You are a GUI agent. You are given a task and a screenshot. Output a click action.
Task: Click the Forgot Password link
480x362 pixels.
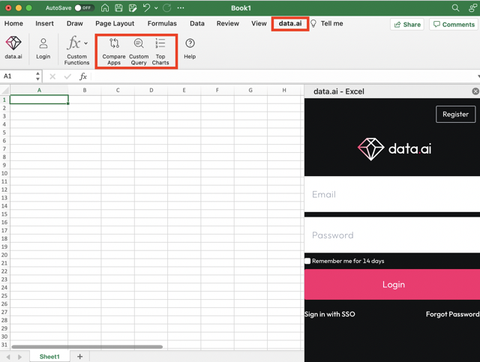pos(452,314)
